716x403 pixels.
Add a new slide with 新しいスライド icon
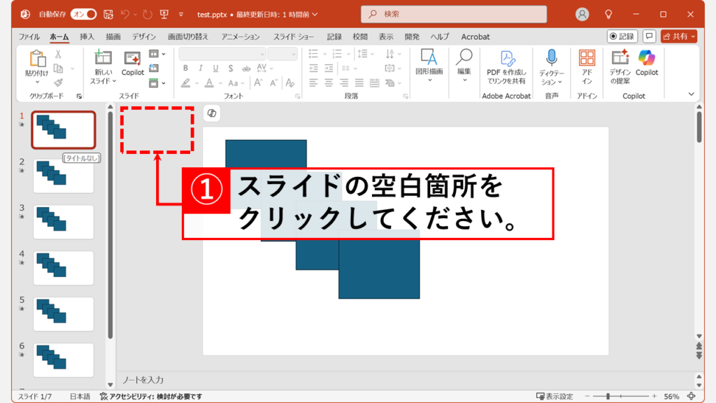tap(103, 58)
